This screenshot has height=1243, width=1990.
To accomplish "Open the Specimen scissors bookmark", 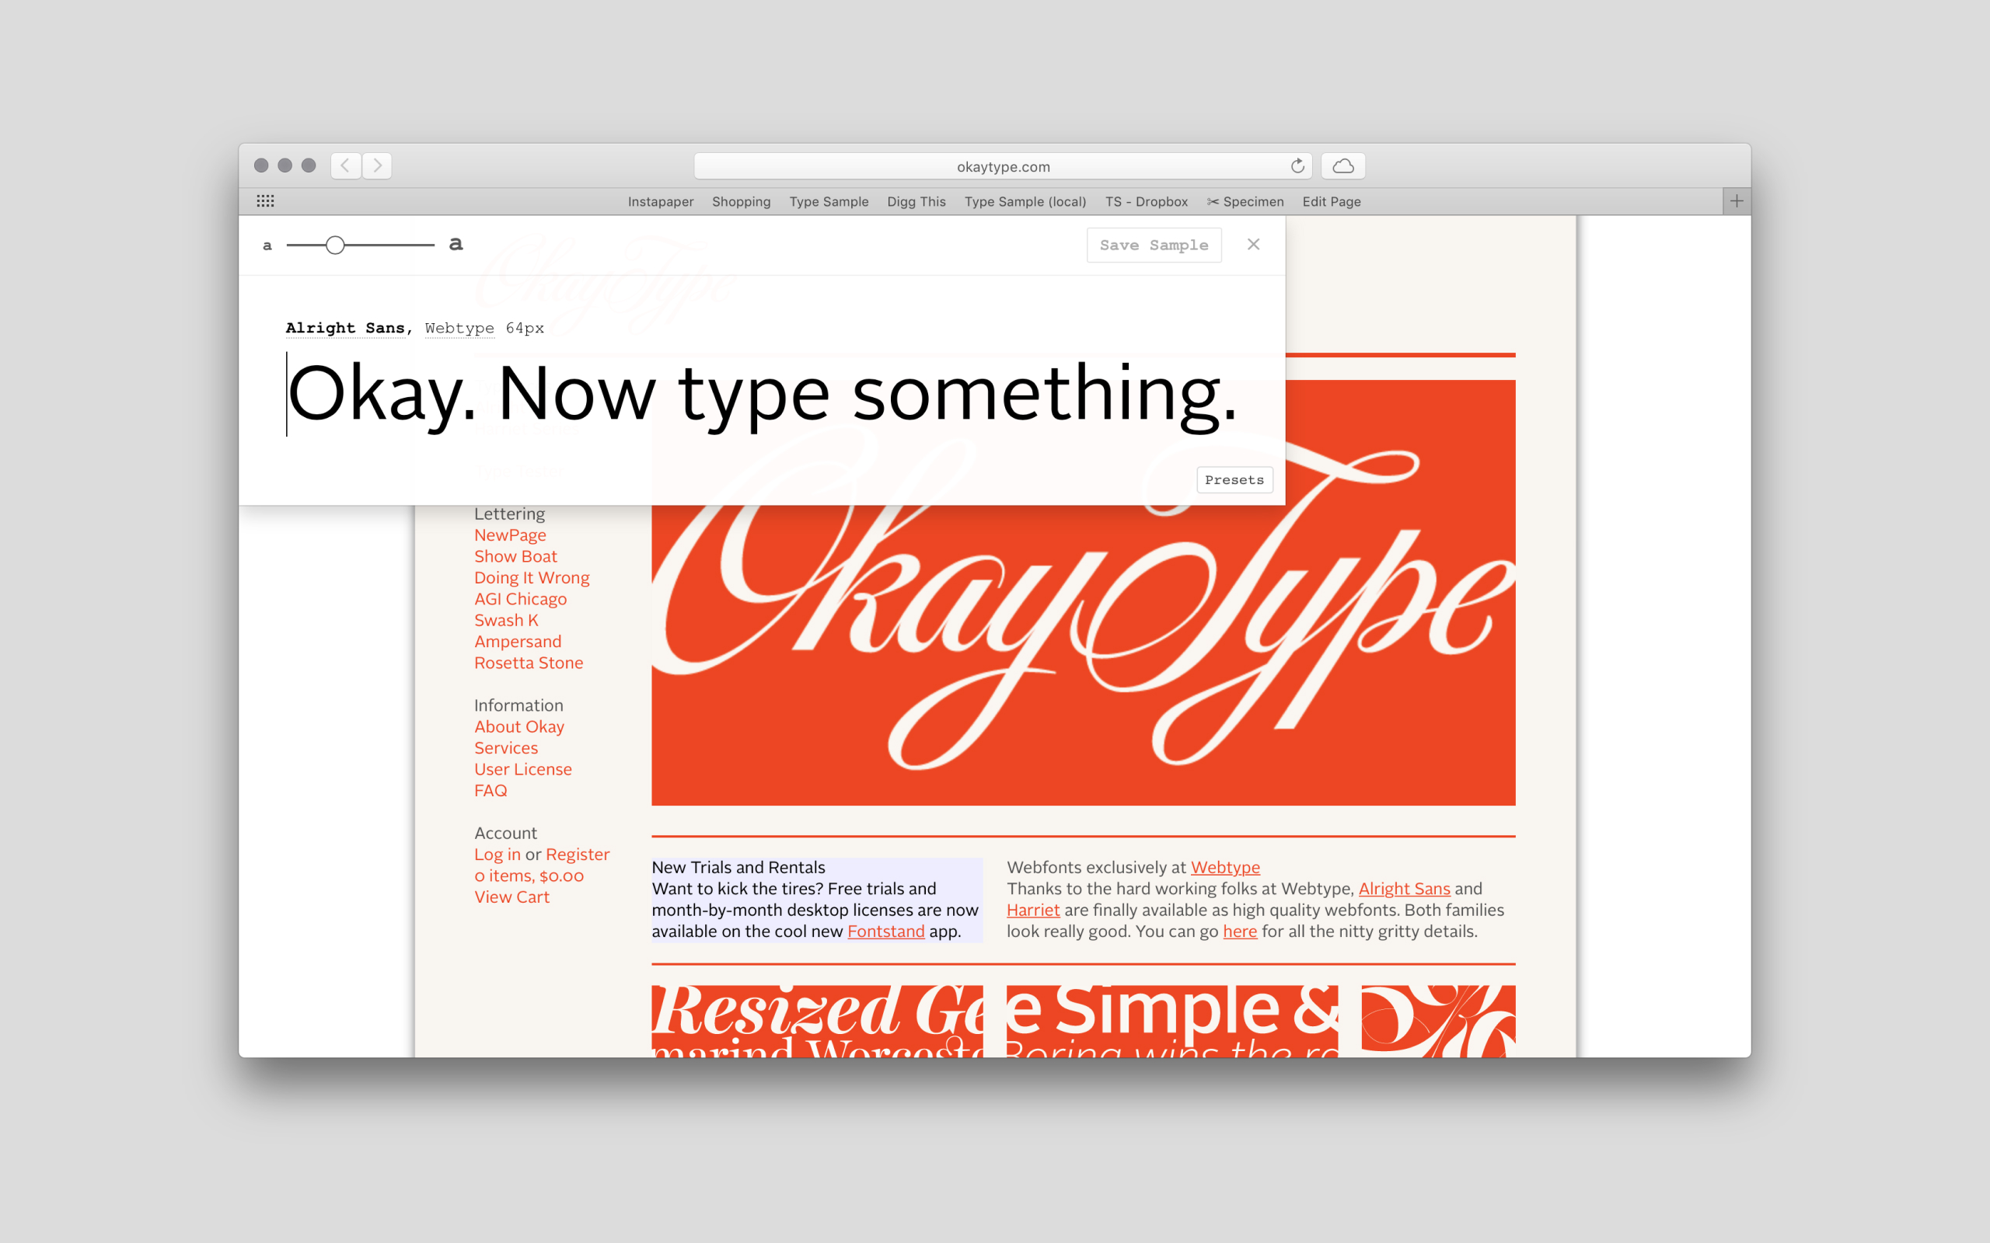I will coord(1245,201).
